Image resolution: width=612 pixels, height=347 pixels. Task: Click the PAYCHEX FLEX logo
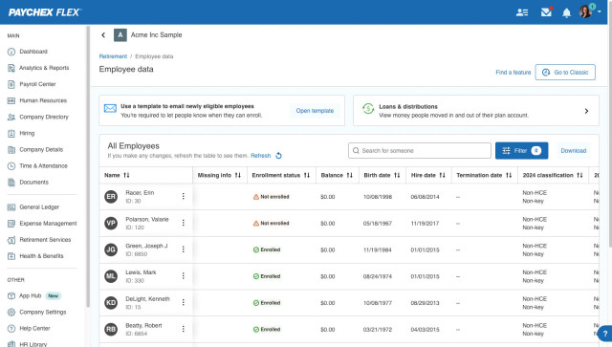(45, 12)
